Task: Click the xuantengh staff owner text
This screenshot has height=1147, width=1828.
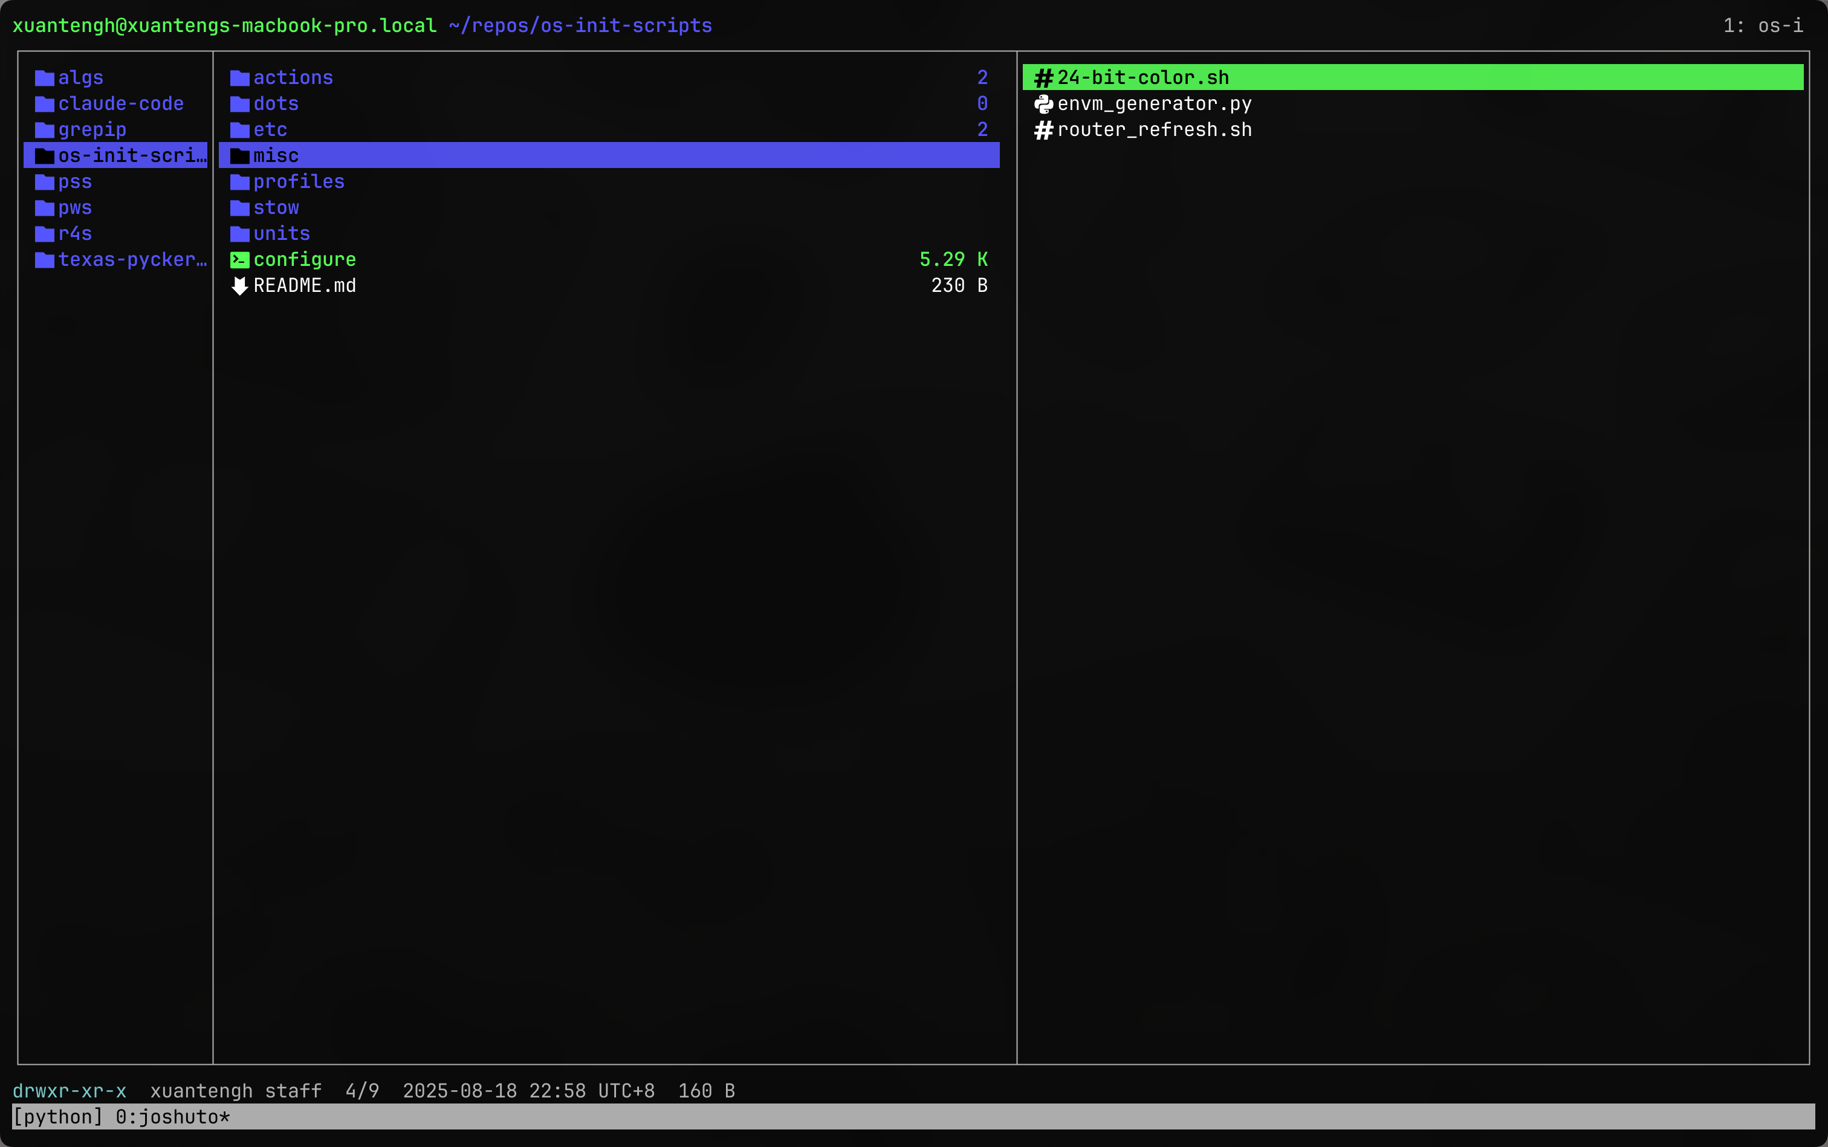Action: [x=236, y=1091]
